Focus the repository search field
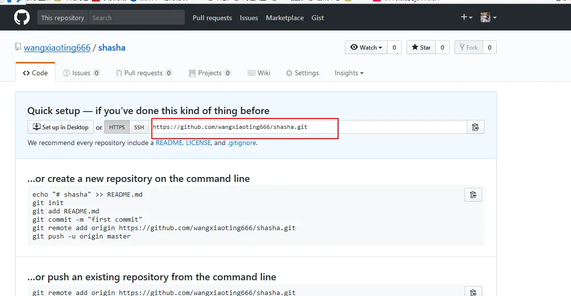Image resolution: width=571 pixels, height=296 pixels. [137, 18]
